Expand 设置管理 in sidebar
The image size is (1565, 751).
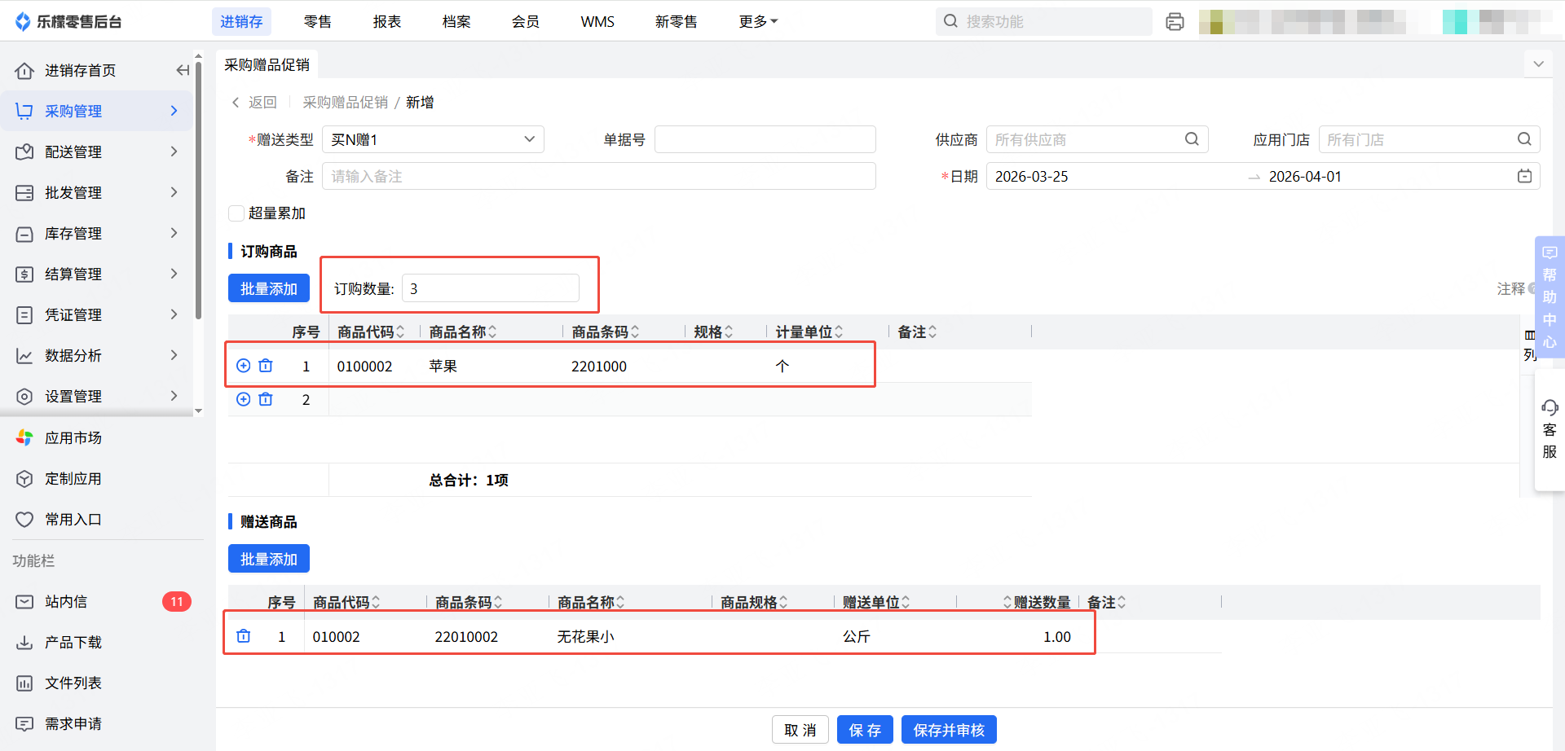point(98,396)
